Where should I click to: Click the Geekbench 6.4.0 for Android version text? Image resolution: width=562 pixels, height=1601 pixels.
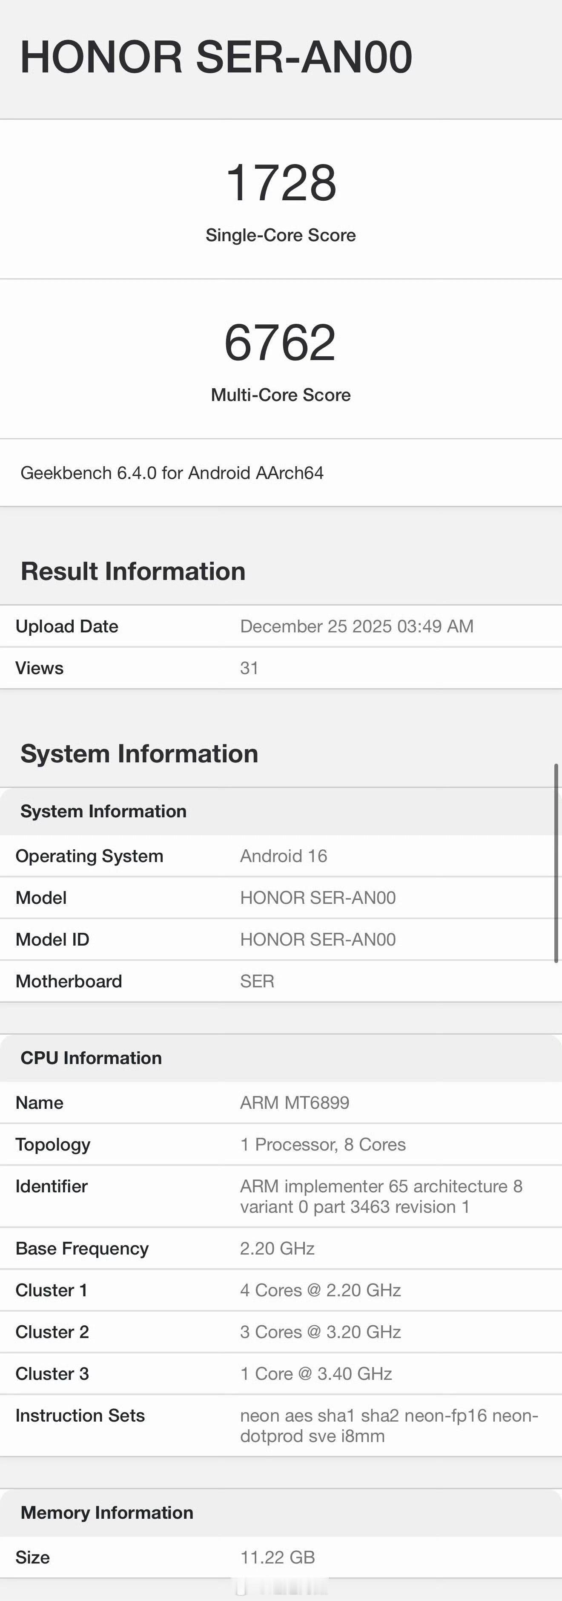pos(172,473)
